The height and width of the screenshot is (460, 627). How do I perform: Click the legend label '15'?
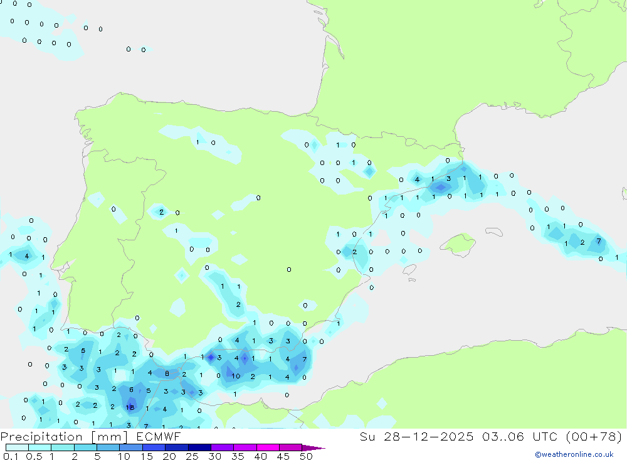tap(146, 456)
